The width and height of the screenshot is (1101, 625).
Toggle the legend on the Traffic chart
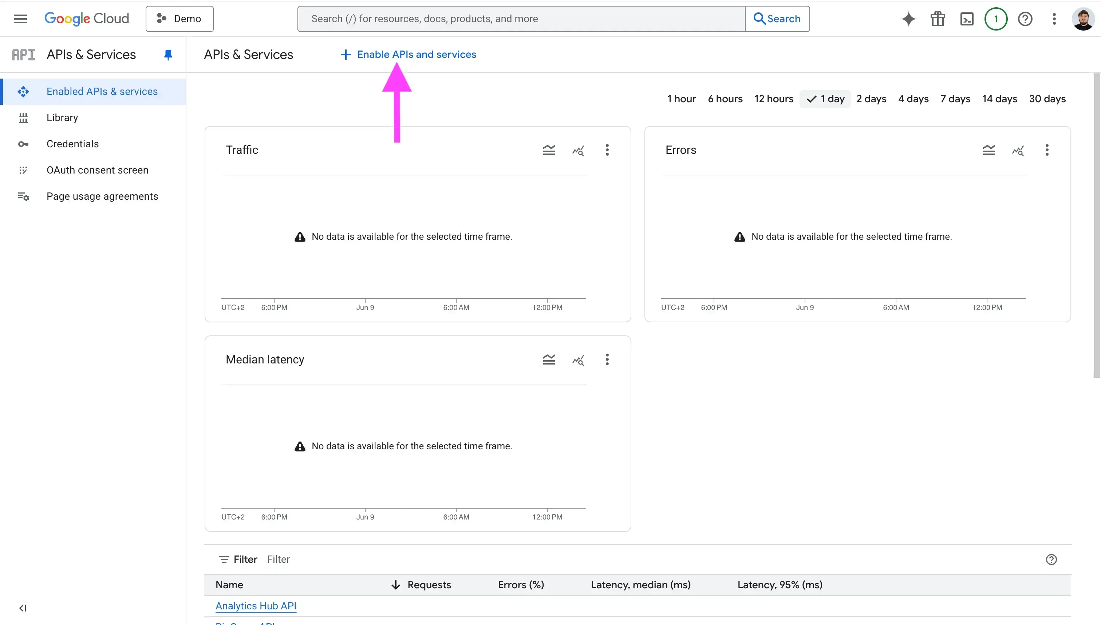[549, 150]
